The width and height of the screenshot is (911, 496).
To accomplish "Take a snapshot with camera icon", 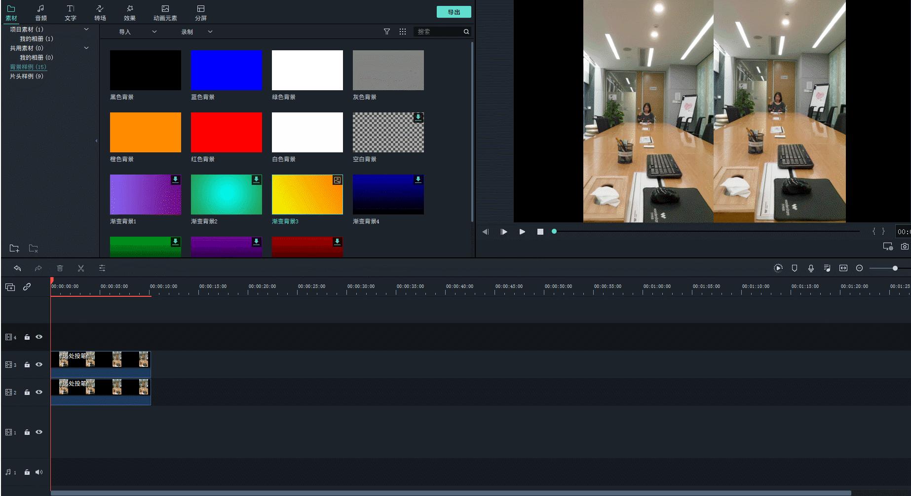I will pyautogui.click(x=905, y=246).
